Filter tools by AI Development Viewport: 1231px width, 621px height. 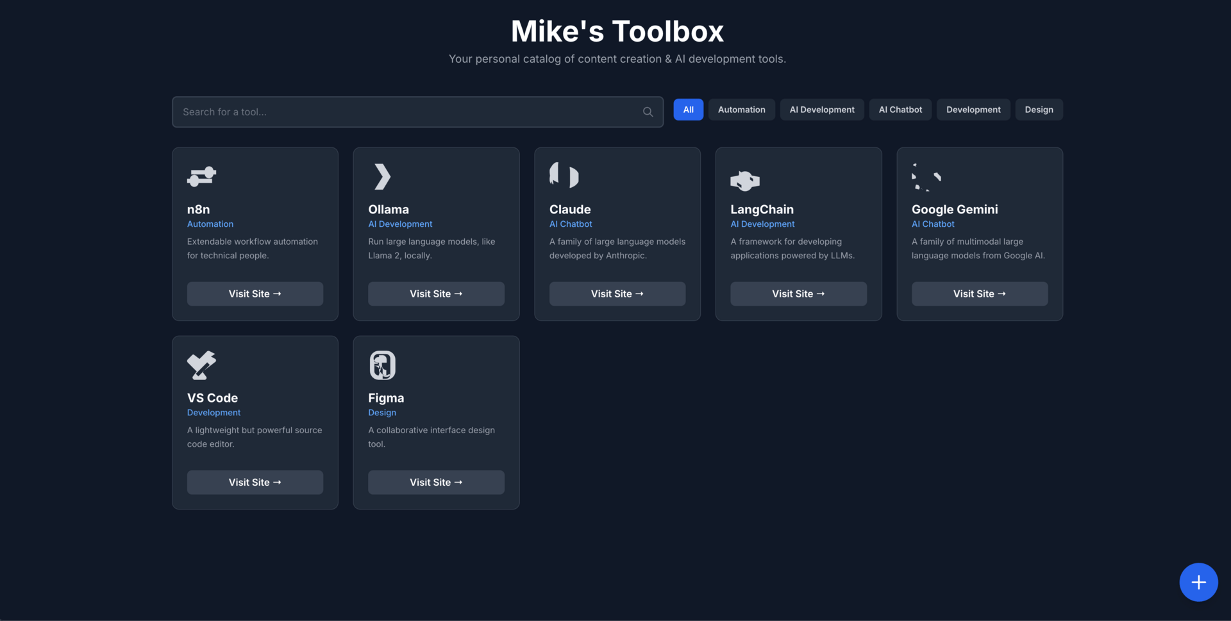click(822, 110)
